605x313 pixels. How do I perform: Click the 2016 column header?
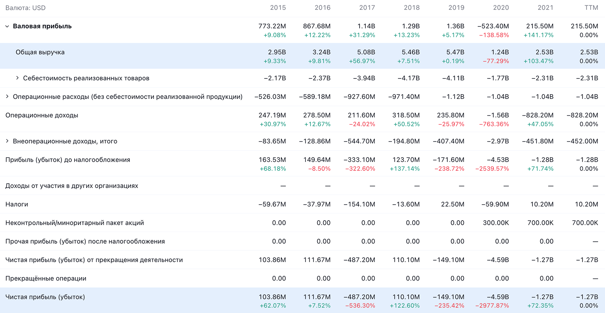323,8
